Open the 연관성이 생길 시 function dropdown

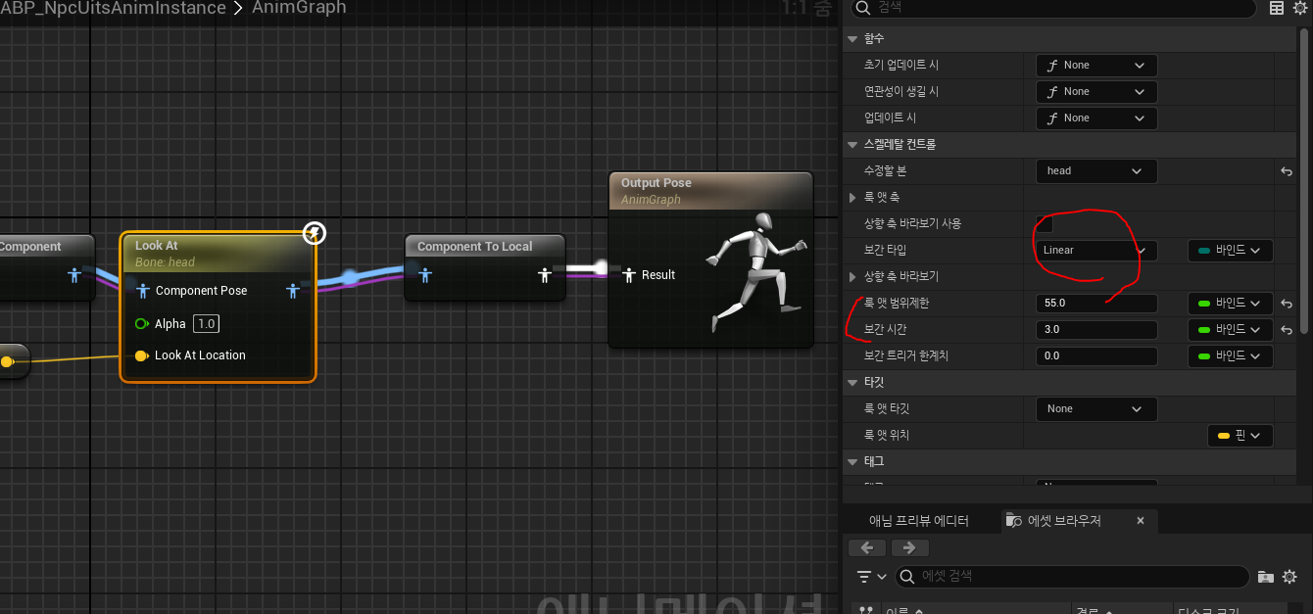tap(1096, 91)
